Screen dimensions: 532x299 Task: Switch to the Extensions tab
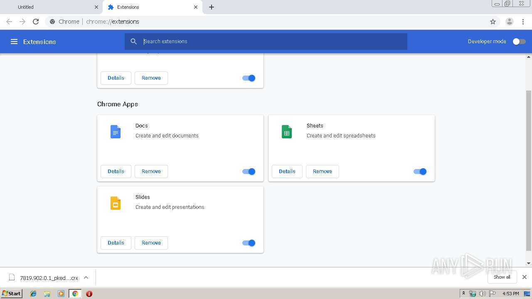point(153,7)
